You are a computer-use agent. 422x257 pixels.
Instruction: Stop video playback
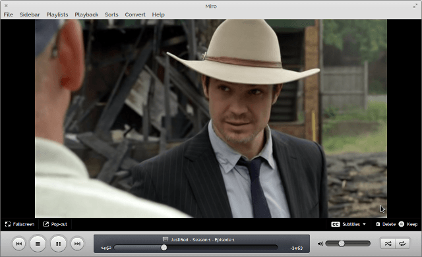click(38, 244)
